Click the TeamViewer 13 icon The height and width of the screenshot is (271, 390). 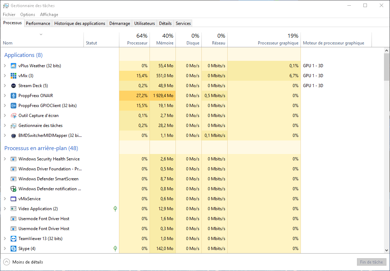[13, 239]
